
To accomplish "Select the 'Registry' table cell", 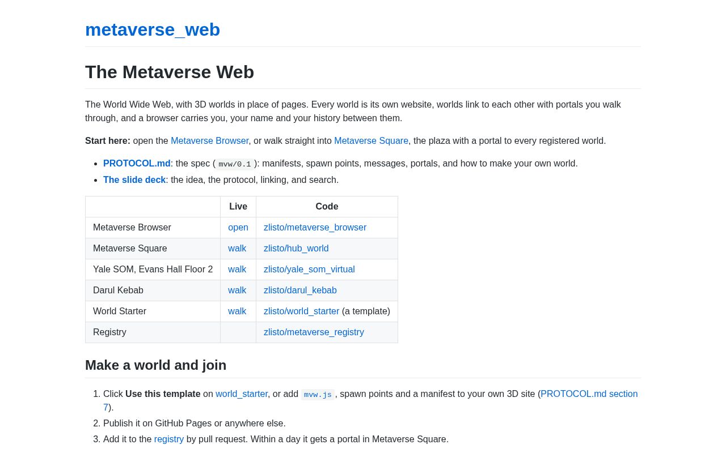I will [x=153, y=332].
